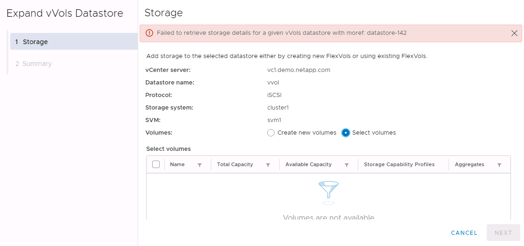524x246 pixels.
Task: Select the Create new volumes radio
Action: 271,133
